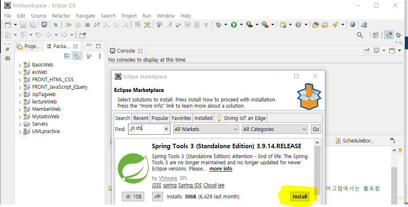Switch to Favorites tab in Marketplace
This screenshot has height=207, width=408.
pyautogui.click(x=181, y=118)
